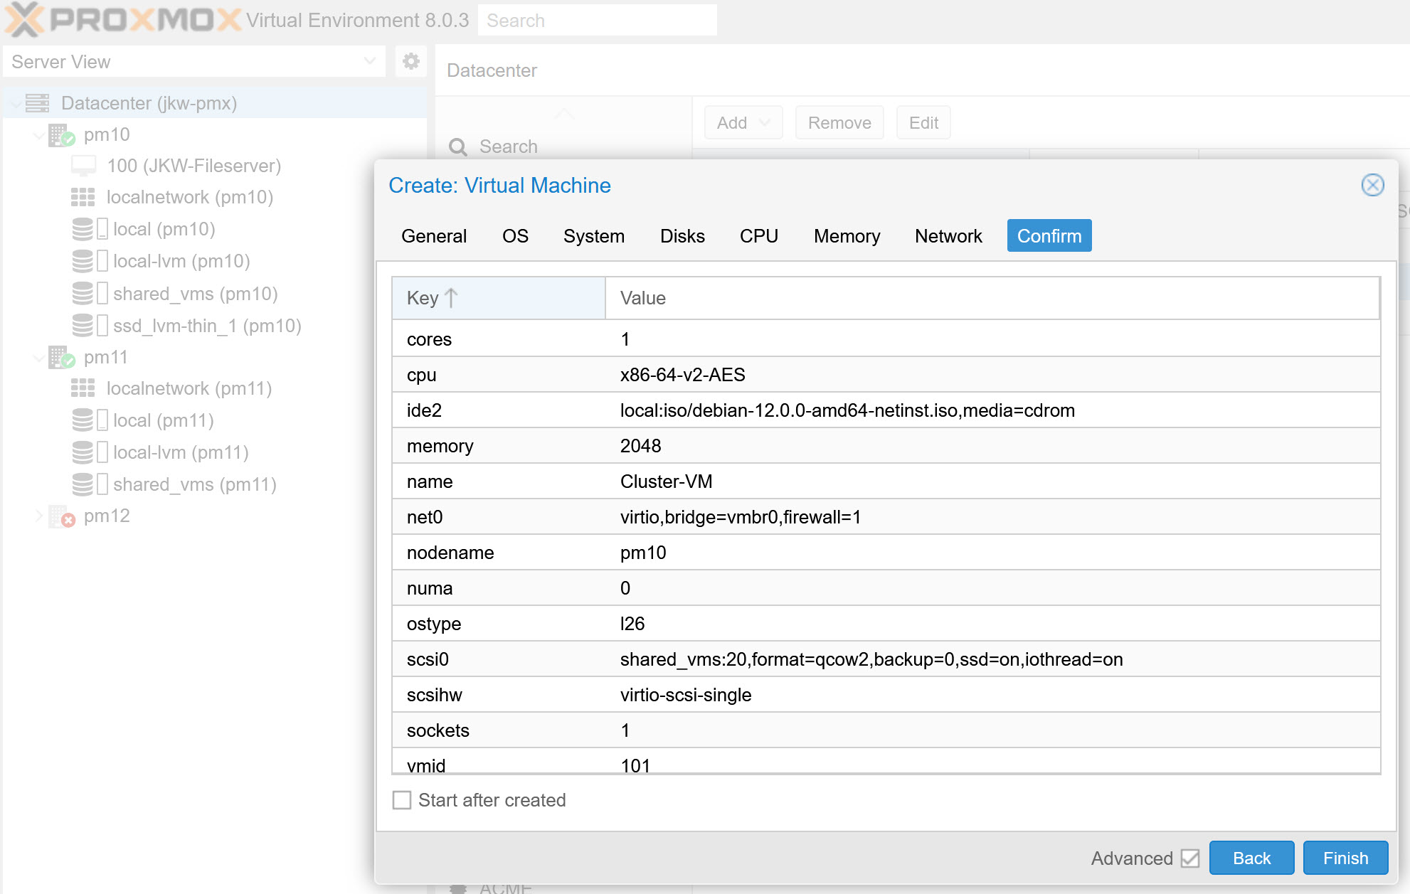Select the monitor icon for 100 (JKW-Fileserver)
The width and height of the screenshot is (1410, 894).
pos(83,165)
